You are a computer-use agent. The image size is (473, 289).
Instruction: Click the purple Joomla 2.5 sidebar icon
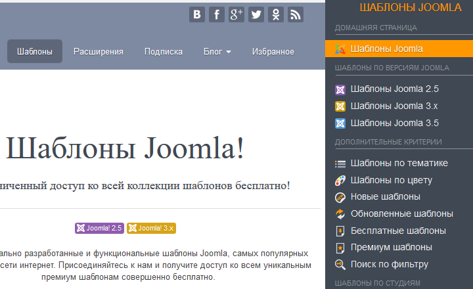340,89
